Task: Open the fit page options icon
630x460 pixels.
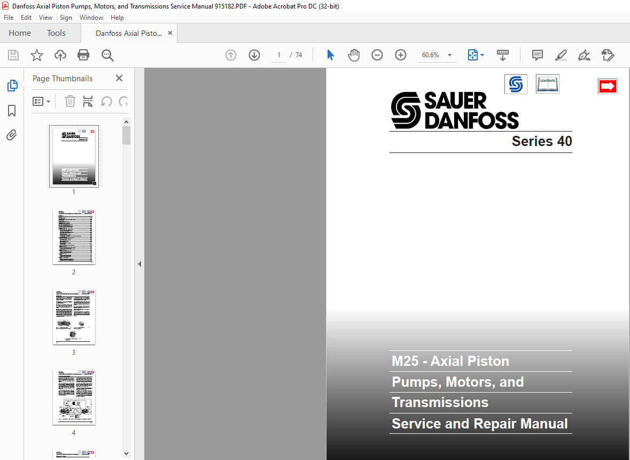Action: 476,55
